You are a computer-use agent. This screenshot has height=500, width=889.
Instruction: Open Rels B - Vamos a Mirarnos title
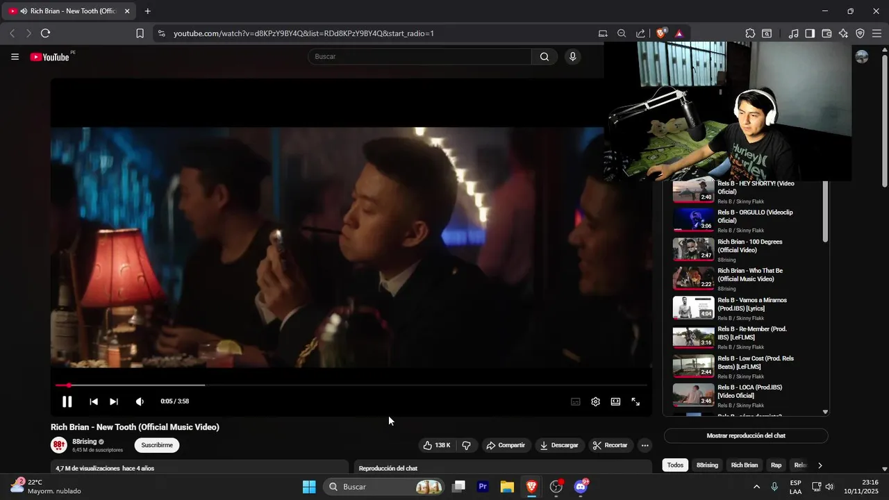click(x=752, y=304)
